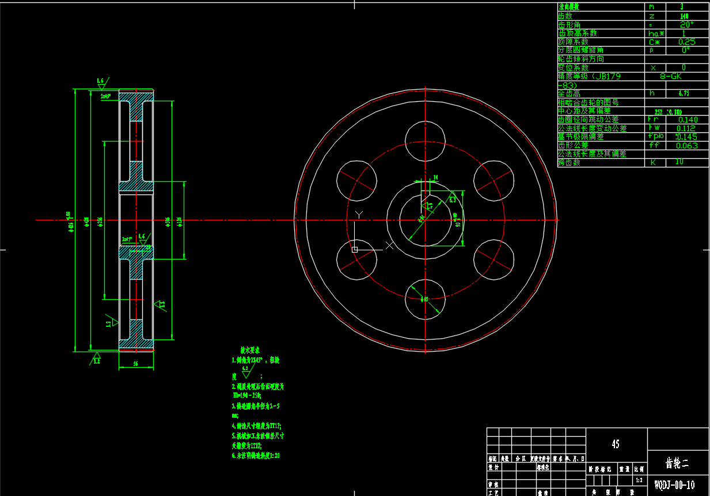Select the material cell labeled 45

(x=616, y=444)
